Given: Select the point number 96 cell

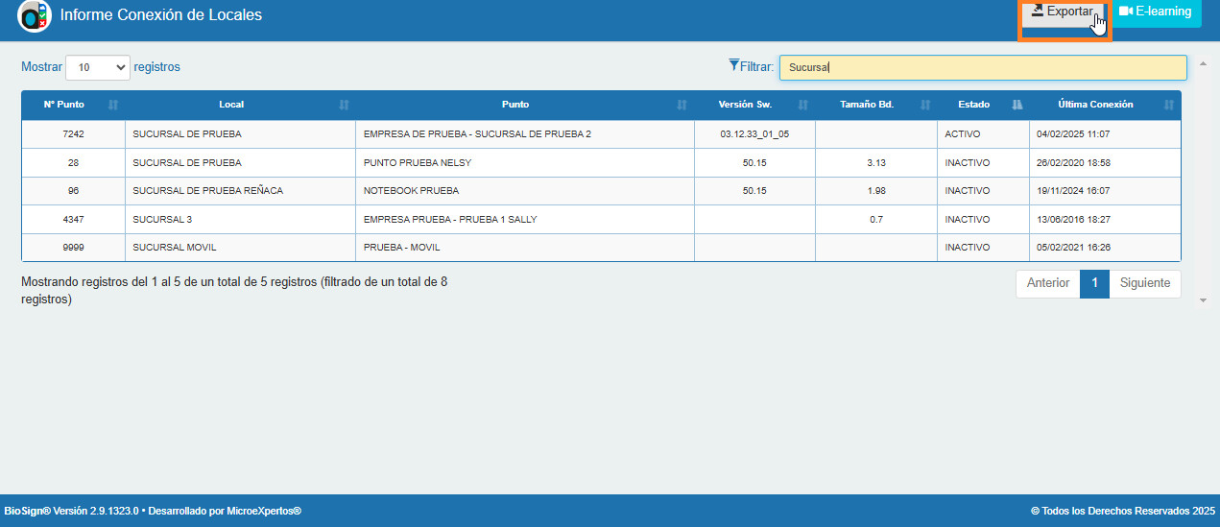Looking at the screenshot, I should 74,191.
